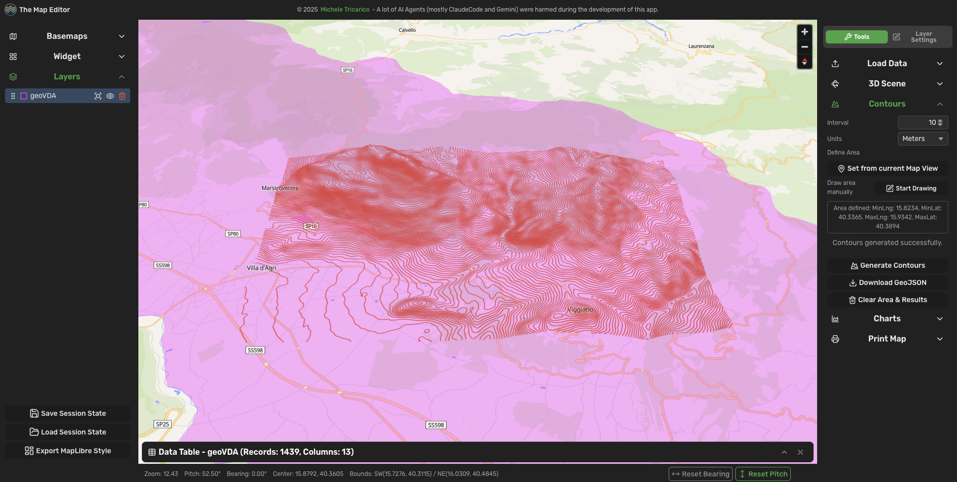Select the Contours mountain icon
Viewport: 957px width, 482px height.
coord(835,104)
